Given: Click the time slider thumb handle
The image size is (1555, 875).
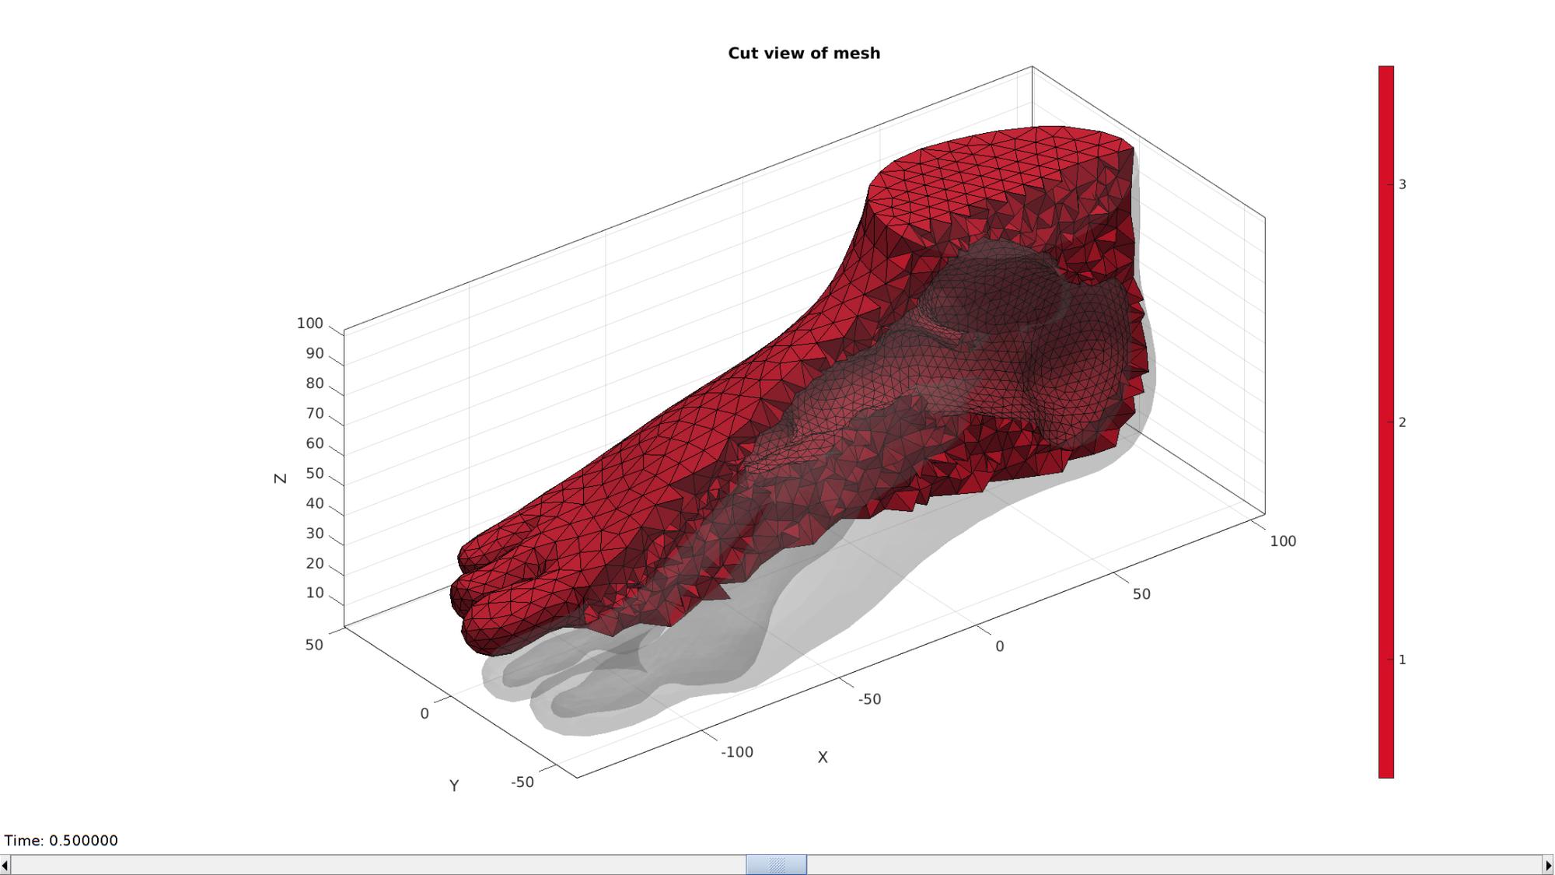Looking at the screenshot, I should [x=776, y=865].
